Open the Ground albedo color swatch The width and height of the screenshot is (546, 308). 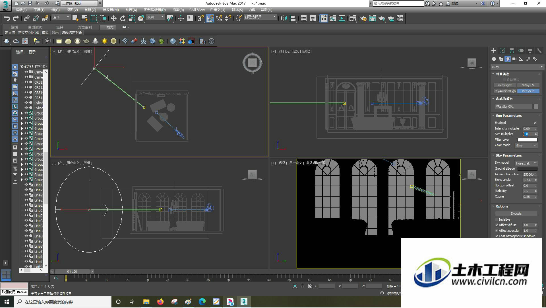click(527, 169)
